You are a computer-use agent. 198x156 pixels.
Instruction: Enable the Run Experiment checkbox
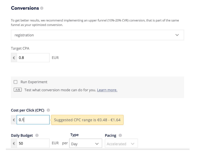coord(15,82)
